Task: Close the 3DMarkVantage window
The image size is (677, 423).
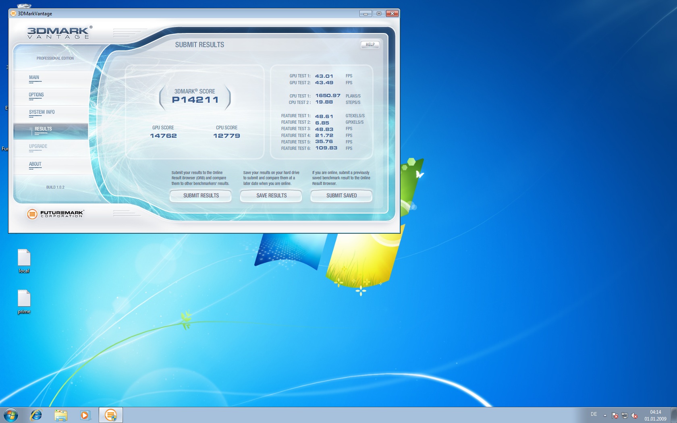Action: 392,14
